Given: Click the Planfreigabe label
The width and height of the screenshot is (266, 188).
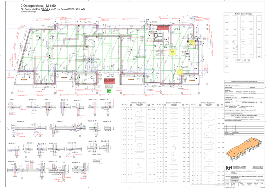Looking at the screenshot, I should (230, 135).
